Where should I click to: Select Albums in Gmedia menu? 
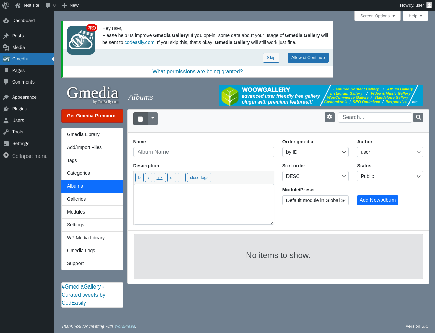[92, 186]
